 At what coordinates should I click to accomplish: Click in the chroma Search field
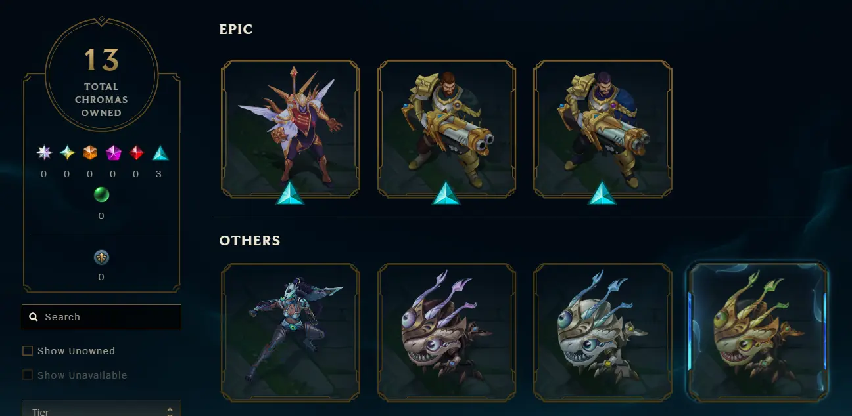(101, 317)
